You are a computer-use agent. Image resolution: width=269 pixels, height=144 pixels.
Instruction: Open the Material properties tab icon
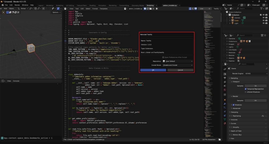click(225, 123)
